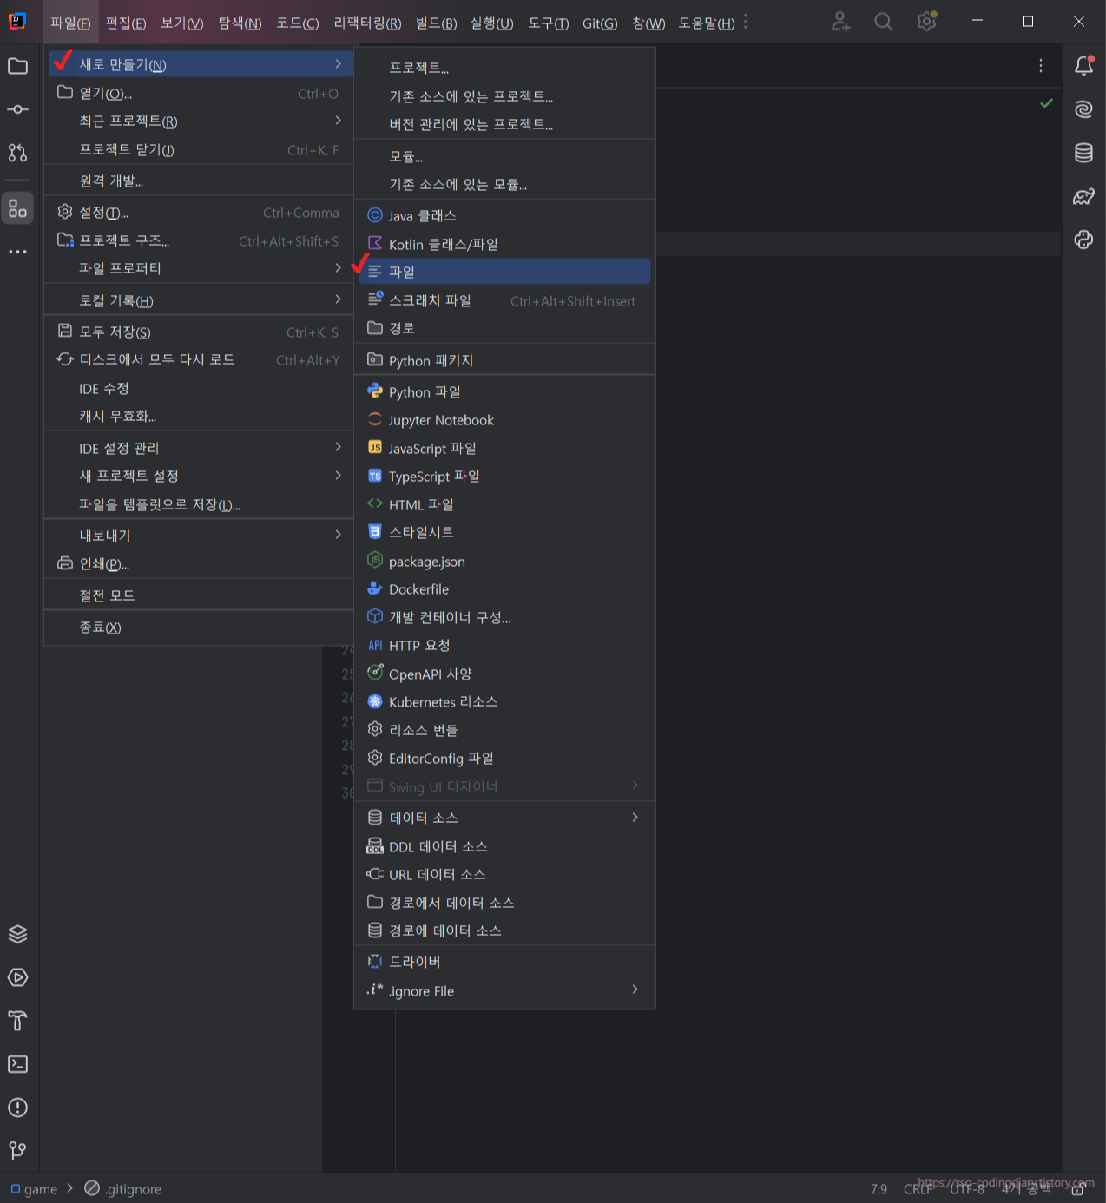This screenshot has height=1203, width=1106.
Task: Open IDE settings gear icon in title bar
Action: tap(927, 22)
